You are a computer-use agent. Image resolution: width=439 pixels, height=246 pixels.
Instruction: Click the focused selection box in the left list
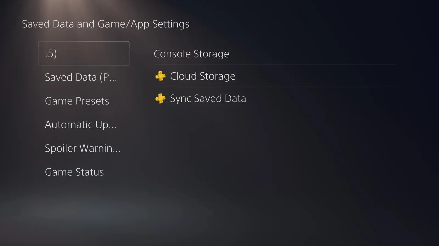point(83,53)
